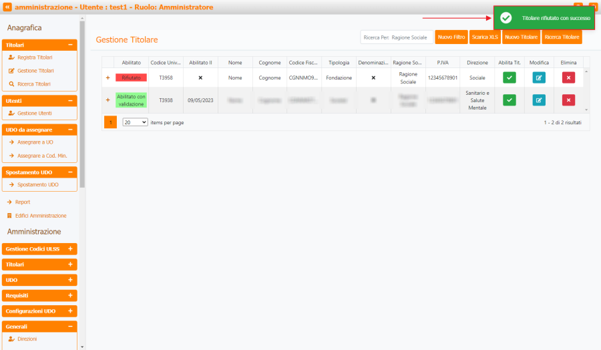Click Modifica edit icon for titolare T3958

tap(539, 77)
